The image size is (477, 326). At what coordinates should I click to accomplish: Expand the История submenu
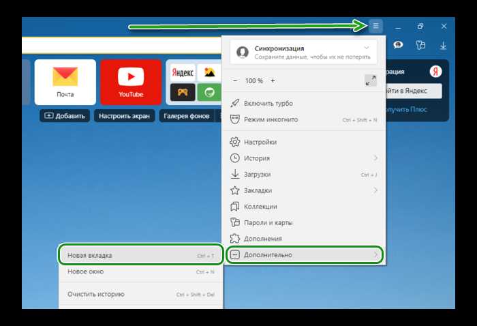[x=375, y=158]
